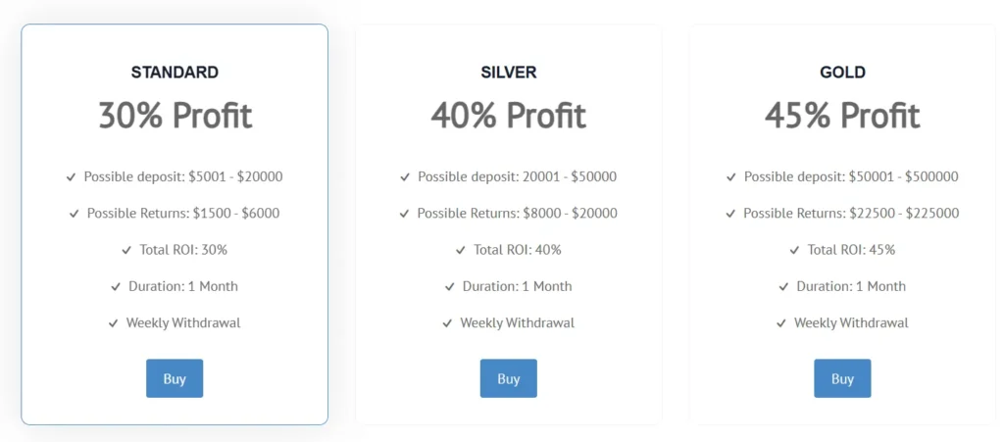Screen dimensions: 1004x442
Task: Click the checkmark beside Total ROI: 45%
Action: (x=795, y=250)
